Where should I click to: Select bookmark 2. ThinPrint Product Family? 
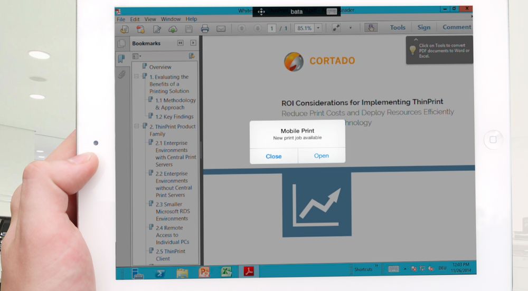tap(172, 130)
